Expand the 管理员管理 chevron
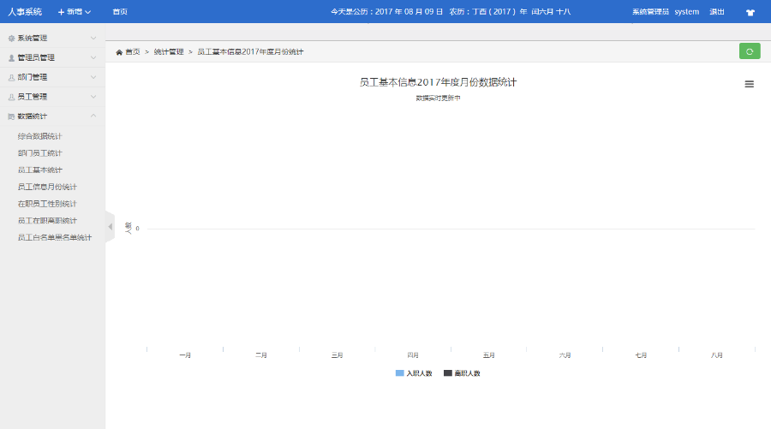The width and height of the screenshot is (771, 429). tap(93, 57)
